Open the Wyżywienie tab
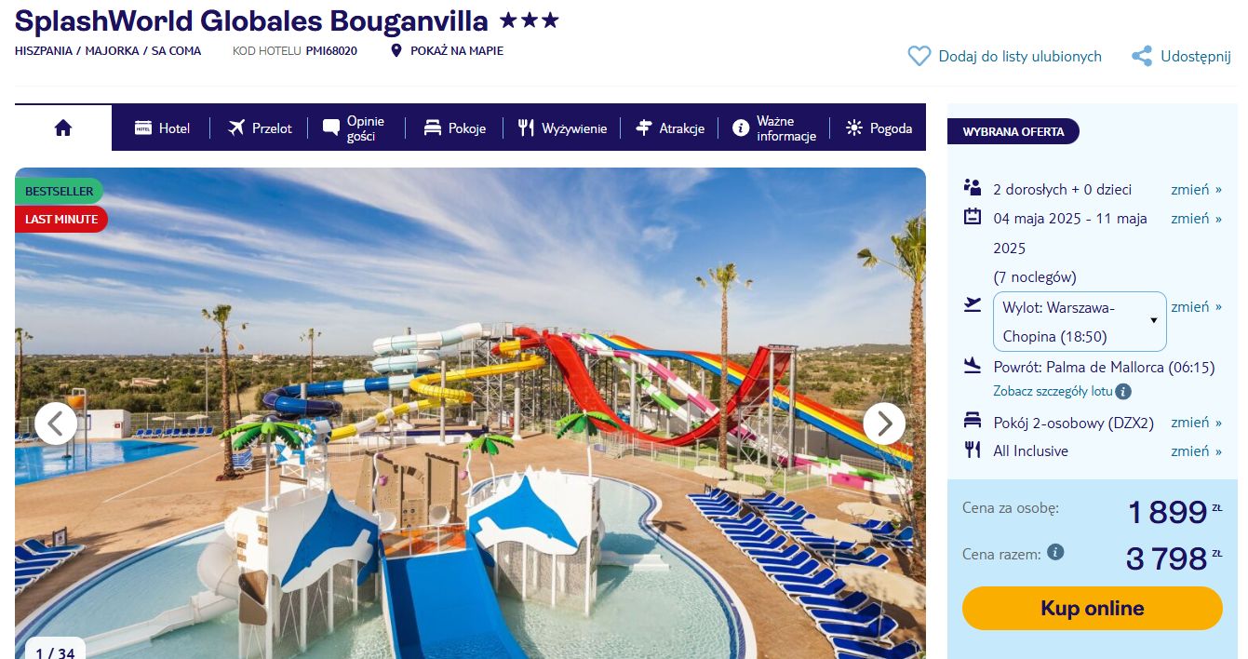 coord(563,128)
